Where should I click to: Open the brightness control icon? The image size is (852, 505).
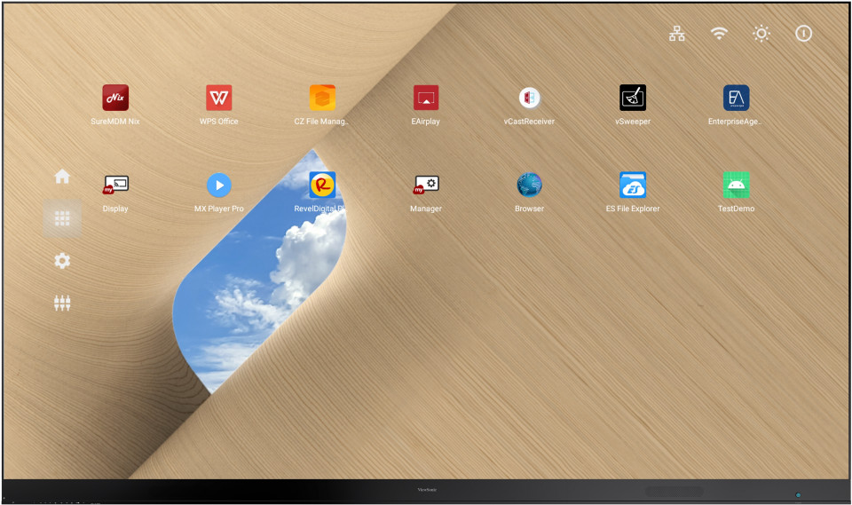pos(761,34)
